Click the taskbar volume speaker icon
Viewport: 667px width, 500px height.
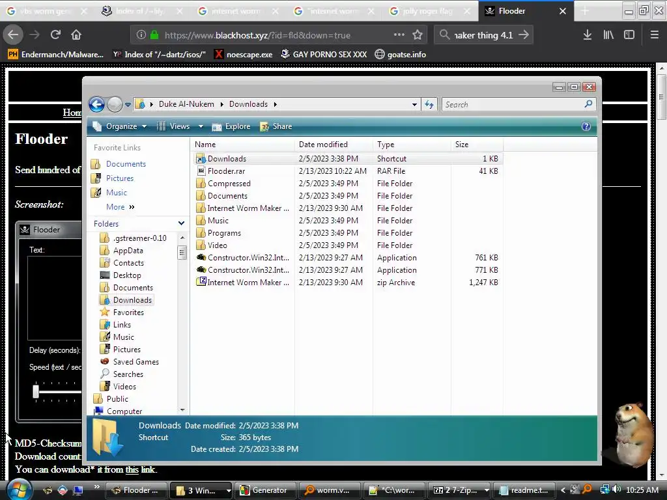[x=616, y=490]
